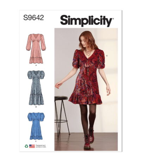
Task: Click the letter A label under pink dress
Action: point(36,65)
